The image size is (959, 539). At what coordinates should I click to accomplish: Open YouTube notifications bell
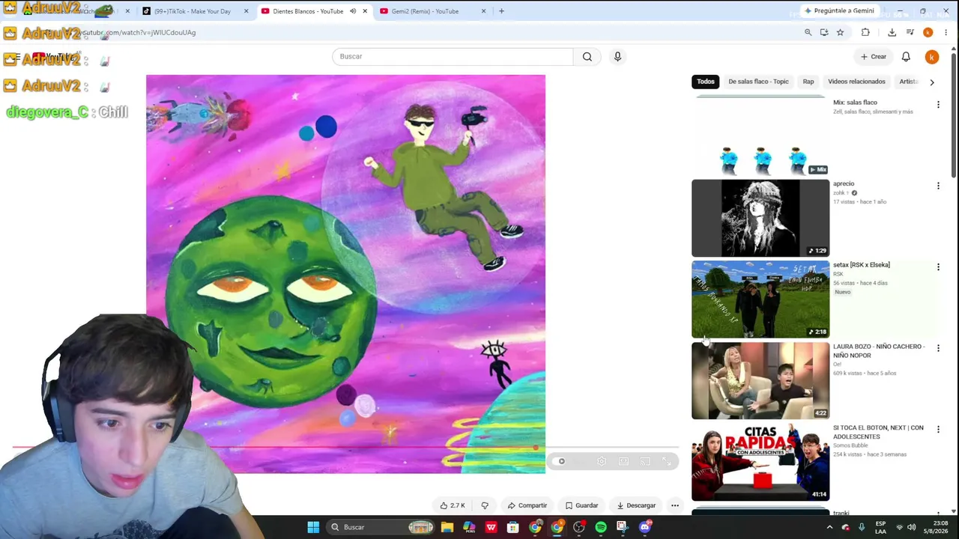(x=906, y=57)
